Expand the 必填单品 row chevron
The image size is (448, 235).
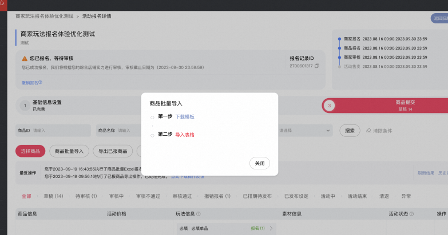point(271,228)
